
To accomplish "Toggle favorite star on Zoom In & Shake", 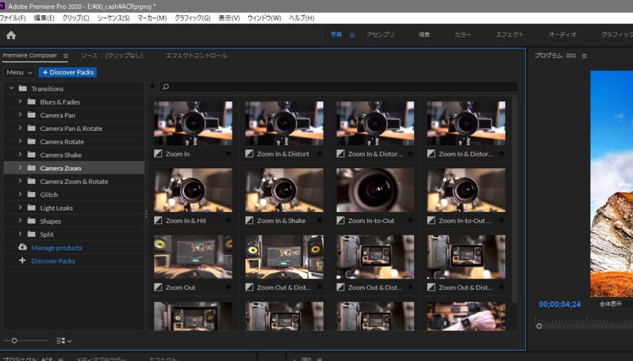I will (319, 220).
